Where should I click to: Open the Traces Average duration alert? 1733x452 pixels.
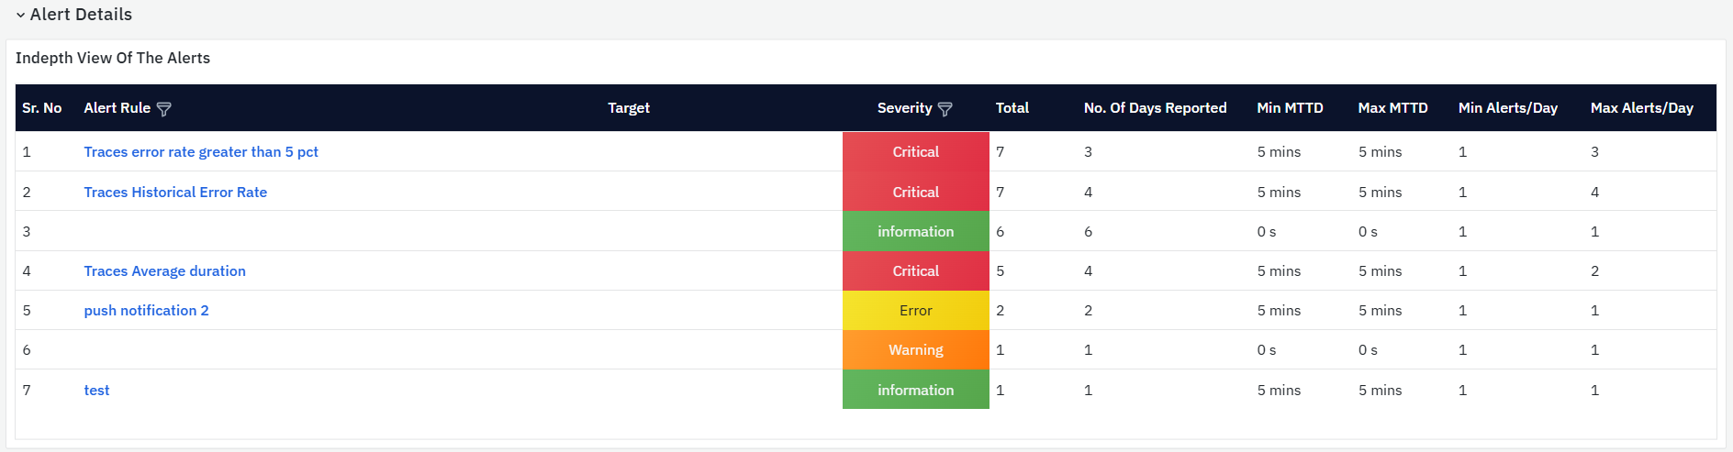pos(164,271)
